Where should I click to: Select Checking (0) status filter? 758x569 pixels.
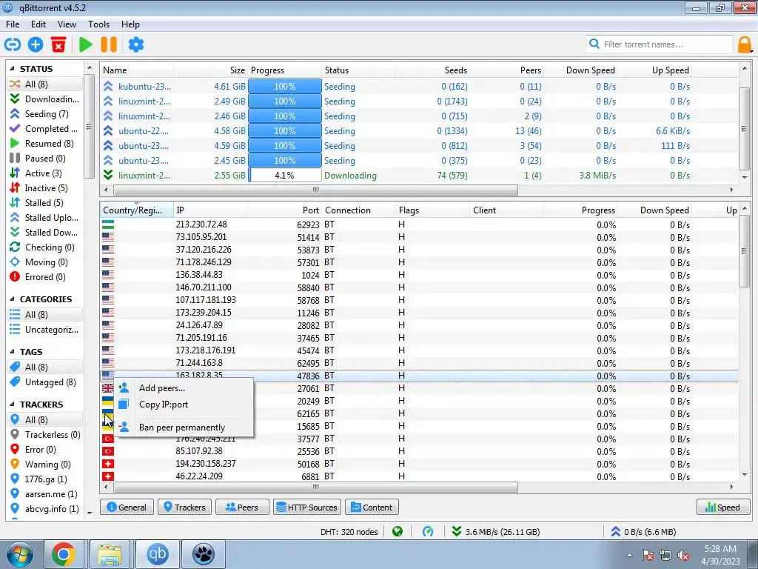pyautogui.click(x=44, y=247)
